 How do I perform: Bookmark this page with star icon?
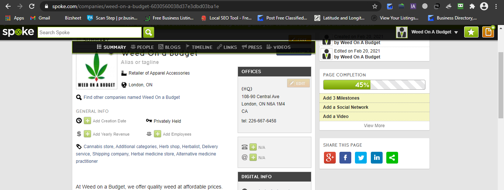point(375,6)
